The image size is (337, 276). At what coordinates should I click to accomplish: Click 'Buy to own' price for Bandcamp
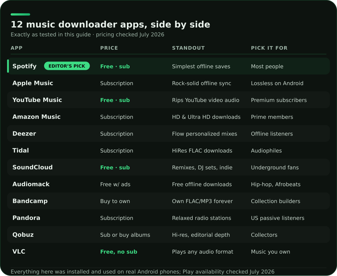115,201
